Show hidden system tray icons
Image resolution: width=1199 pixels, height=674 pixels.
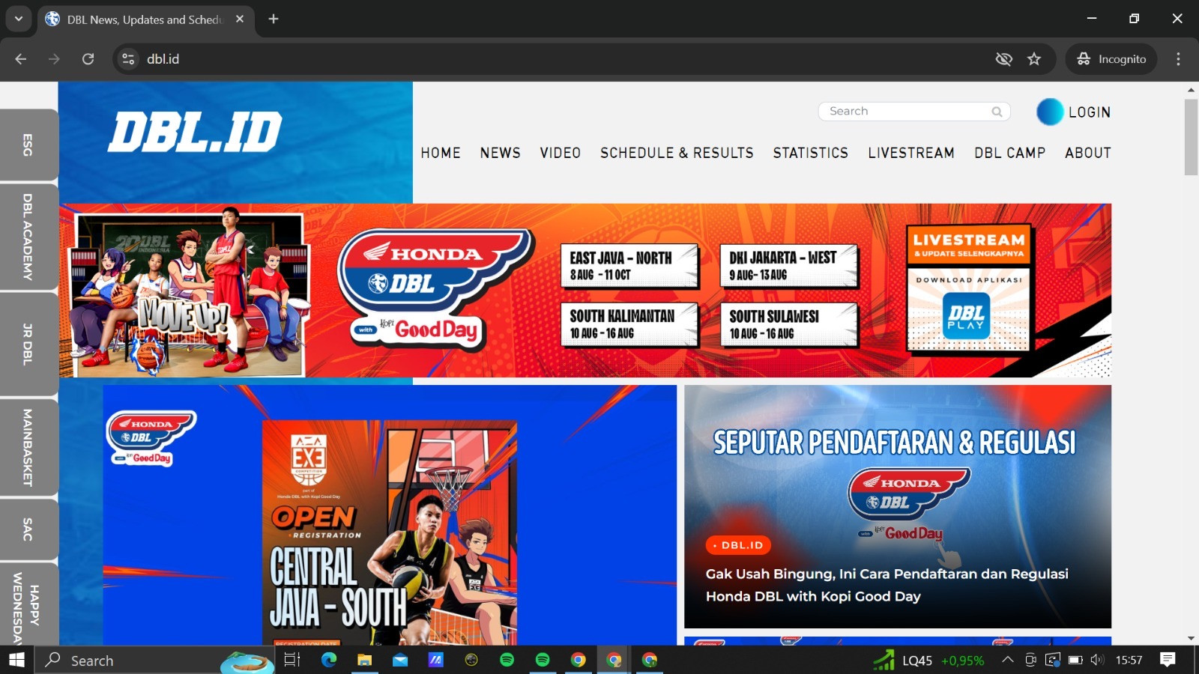coord(1008,660)
